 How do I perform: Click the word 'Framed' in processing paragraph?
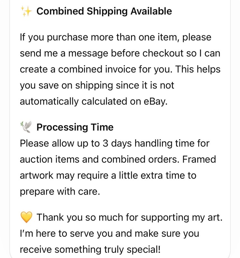199,159
